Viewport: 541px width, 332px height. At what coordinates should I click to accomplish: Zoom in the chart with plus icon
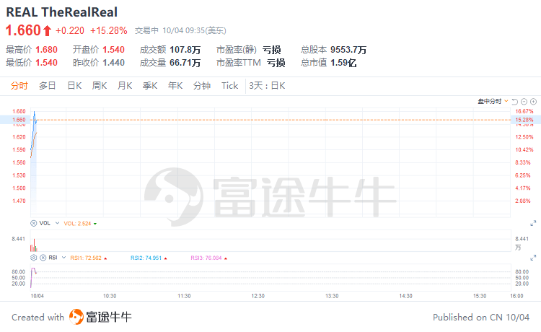pyautogui.click(x=533, y=102)
